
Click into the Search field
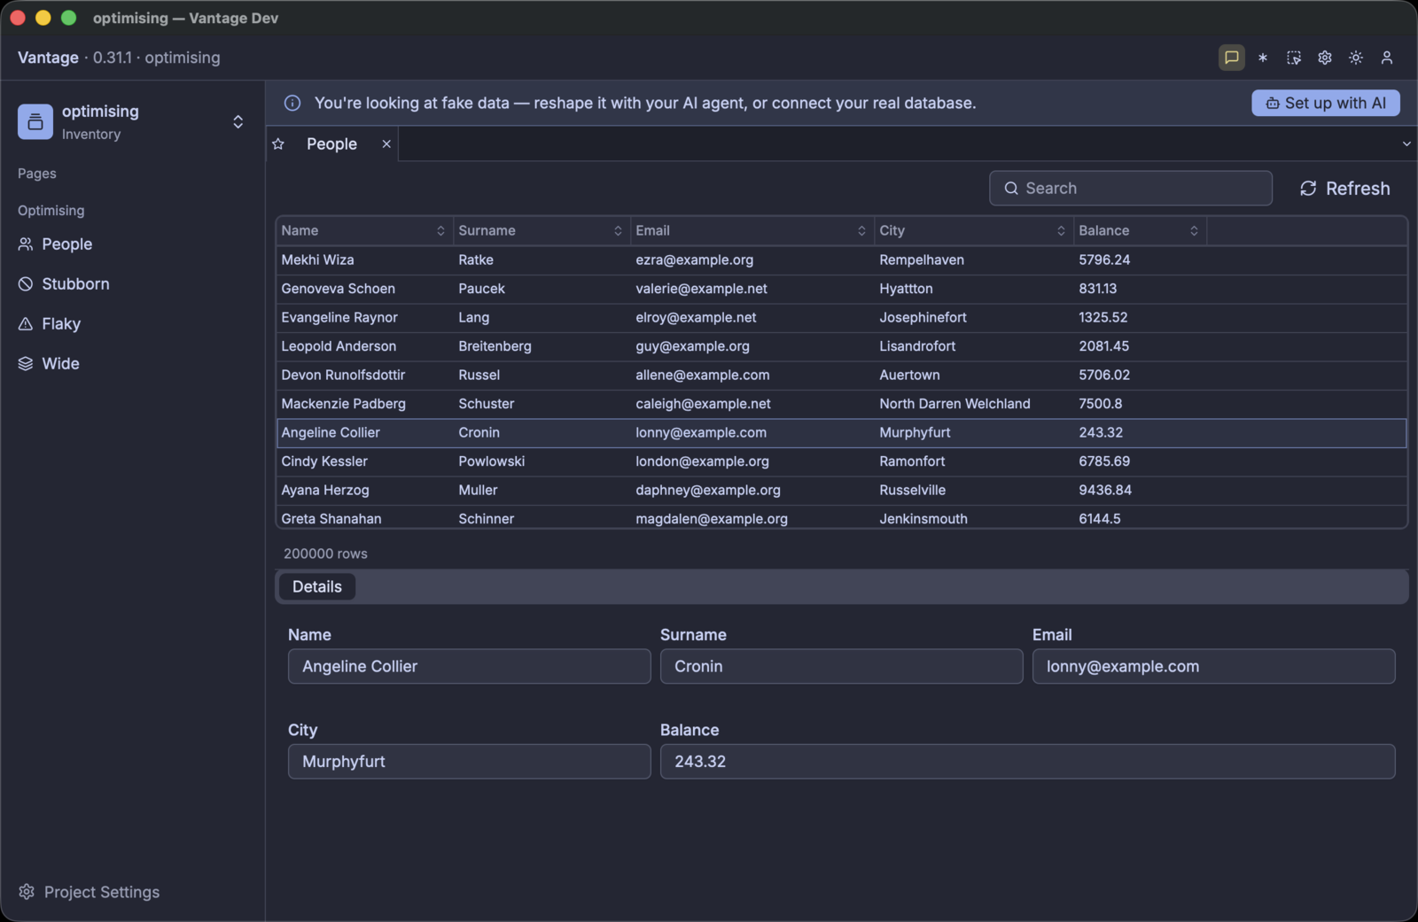pyautogui.click(x=1131, y=188)
